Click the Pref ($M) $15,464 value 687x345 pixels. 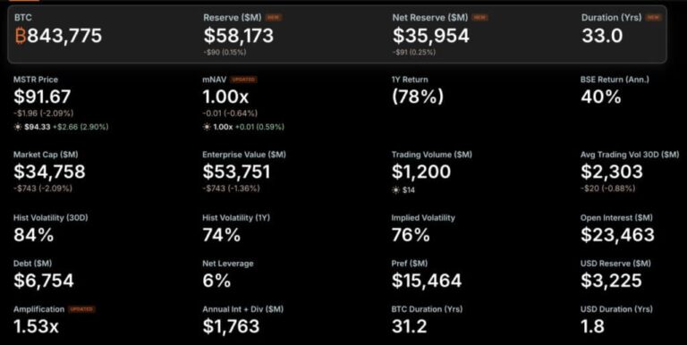[x=427, y=281]
